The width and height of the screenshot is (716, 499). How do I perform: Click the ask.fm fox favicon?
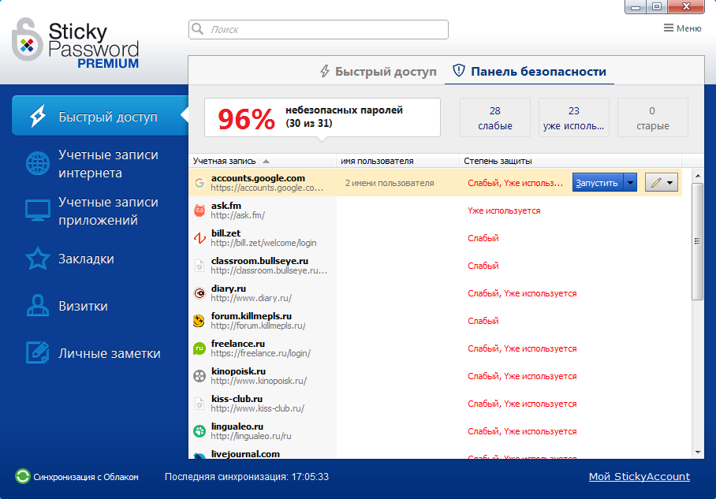[200, 210]
